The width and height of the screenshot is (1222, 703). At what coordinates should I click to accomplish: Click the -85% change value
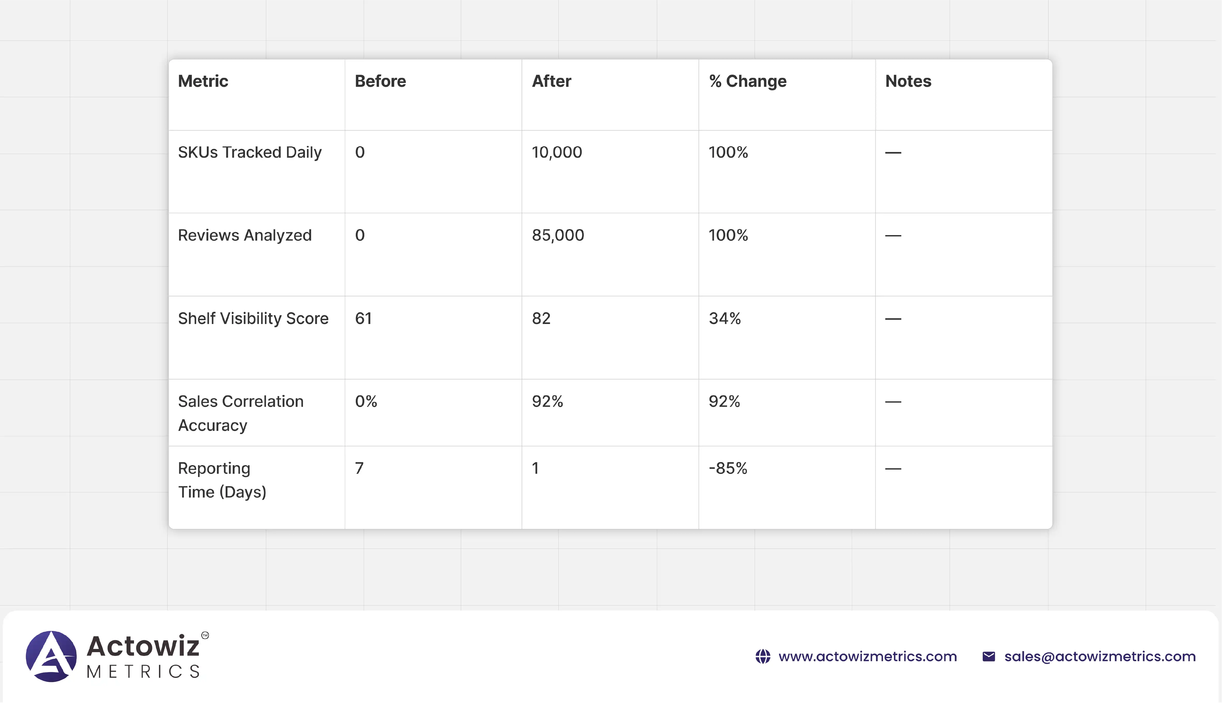click(x=728, y=468)
